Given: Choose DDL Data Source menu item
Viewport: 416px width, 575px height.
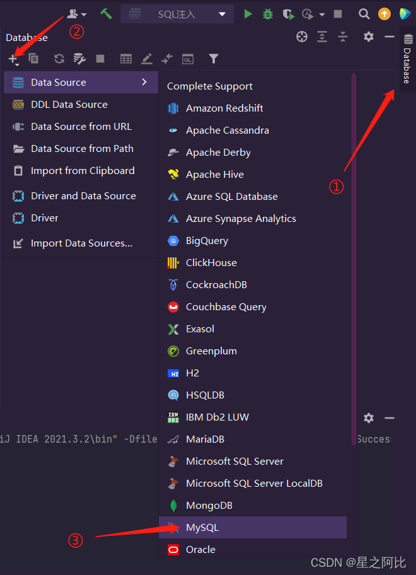Looking at the screenshot, I should tap(81, 105).
